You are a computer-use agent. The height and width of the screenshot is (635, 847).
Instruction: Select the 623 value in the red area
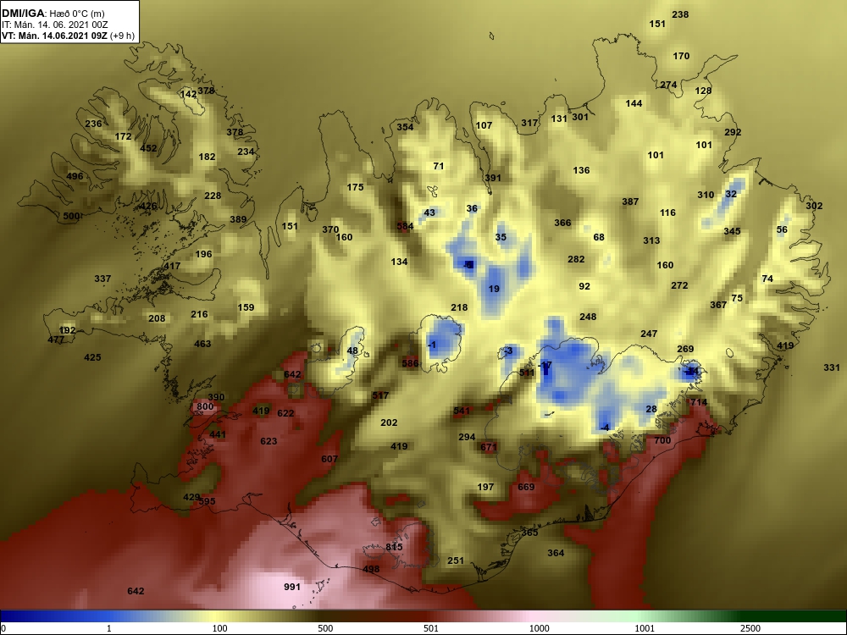268,441
